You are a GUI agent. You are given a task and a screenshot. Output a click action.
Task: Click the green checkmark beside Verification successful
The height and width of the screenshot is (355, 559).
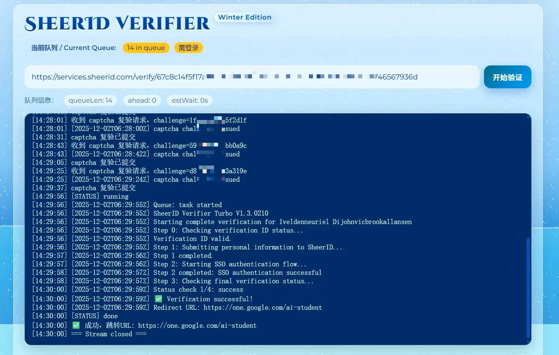click(x=159, y=299)
